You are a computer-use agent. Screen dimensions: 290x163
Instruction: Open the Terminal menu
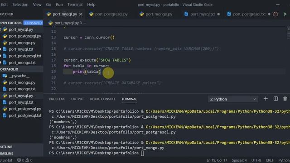tap(75, 5)
